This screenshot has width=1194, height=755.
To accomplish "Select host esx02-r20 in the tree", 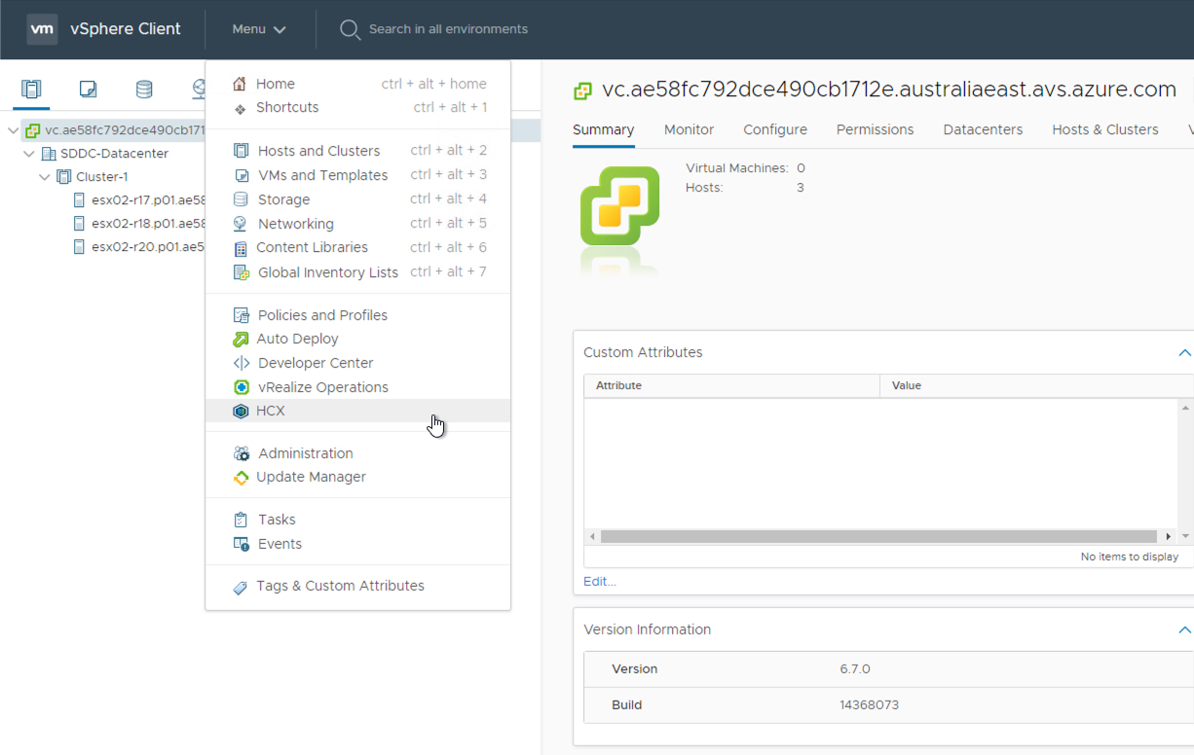I will click(x=148, y=246).
